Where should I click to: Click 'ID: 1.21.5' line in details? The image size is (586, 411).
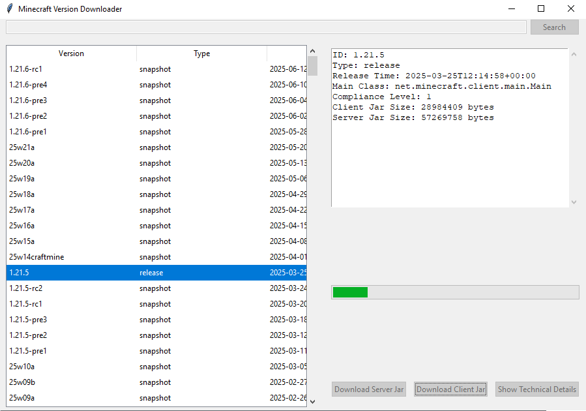[359, 55]
